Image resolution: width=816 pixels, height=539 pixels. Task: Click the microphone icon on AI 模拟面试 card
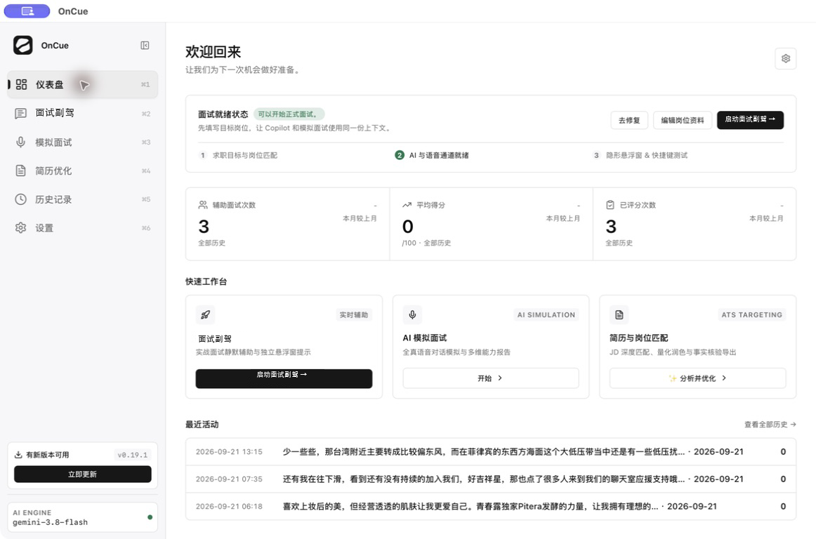click(412, 314)
